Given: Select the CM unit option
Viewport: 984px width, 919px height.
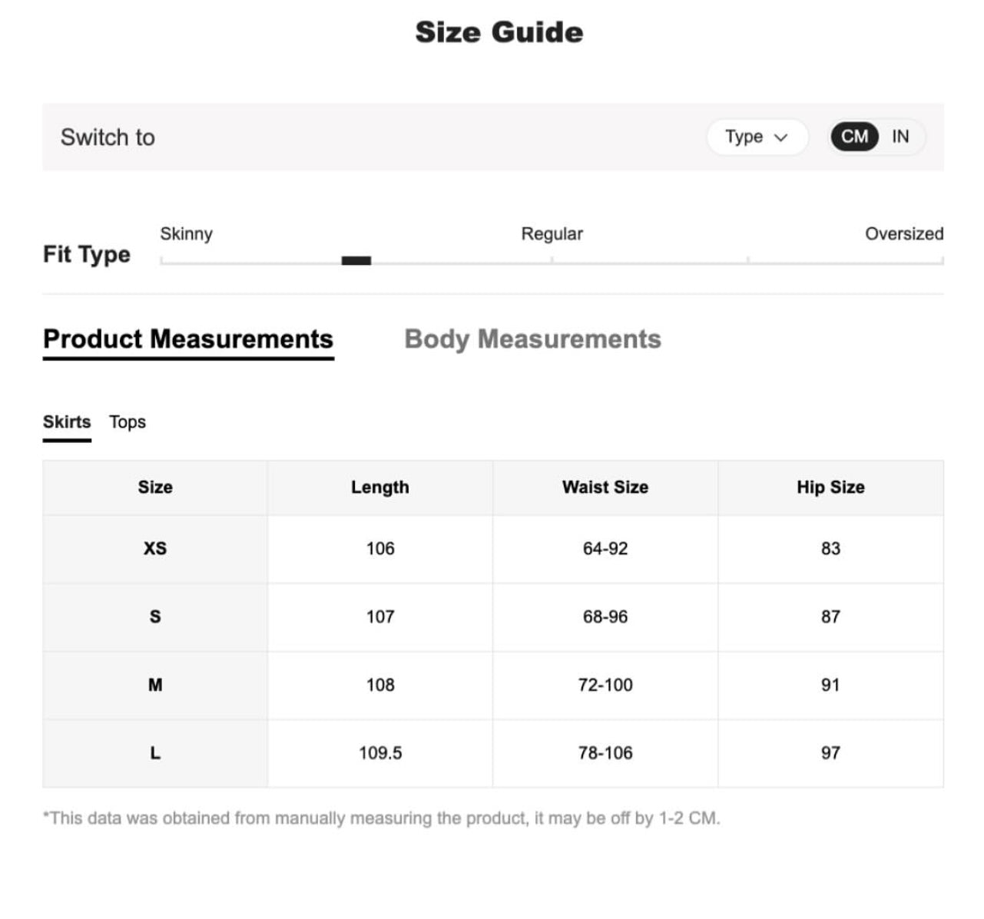Looking at the screenshot, I should click(854, 137).
